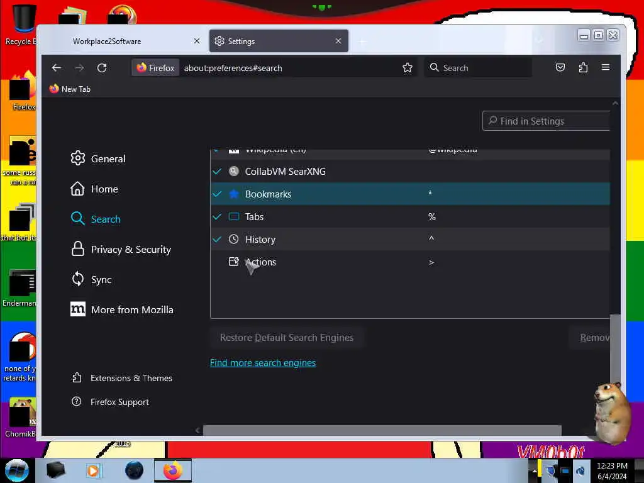
Task: Uncheck the Bookmarks shortcut checkmark
Action: (x=217, y=194)
